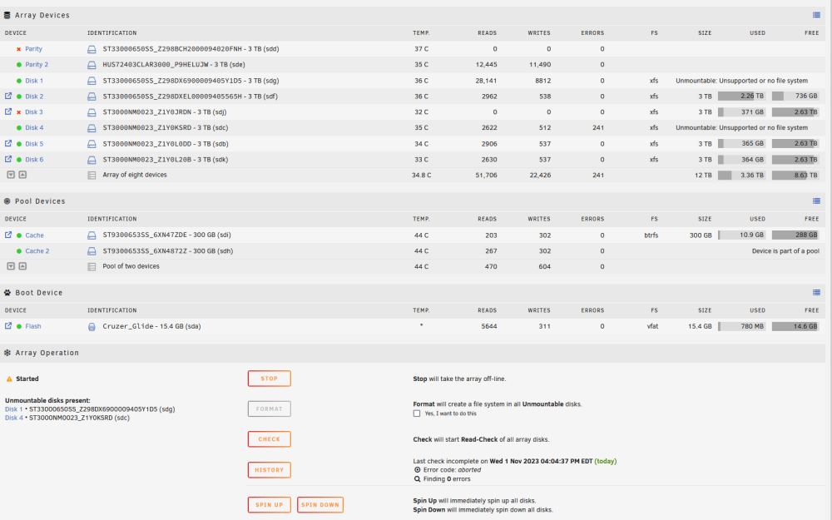This screenshot has width=832, height=520.
Task: Click the HUS72403CLAR3000_P9HELUJW identification text
Action: 174,65
